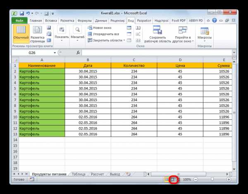
Task: Minimize the ribbon with caret icon
Action: [x=208, y=20]
